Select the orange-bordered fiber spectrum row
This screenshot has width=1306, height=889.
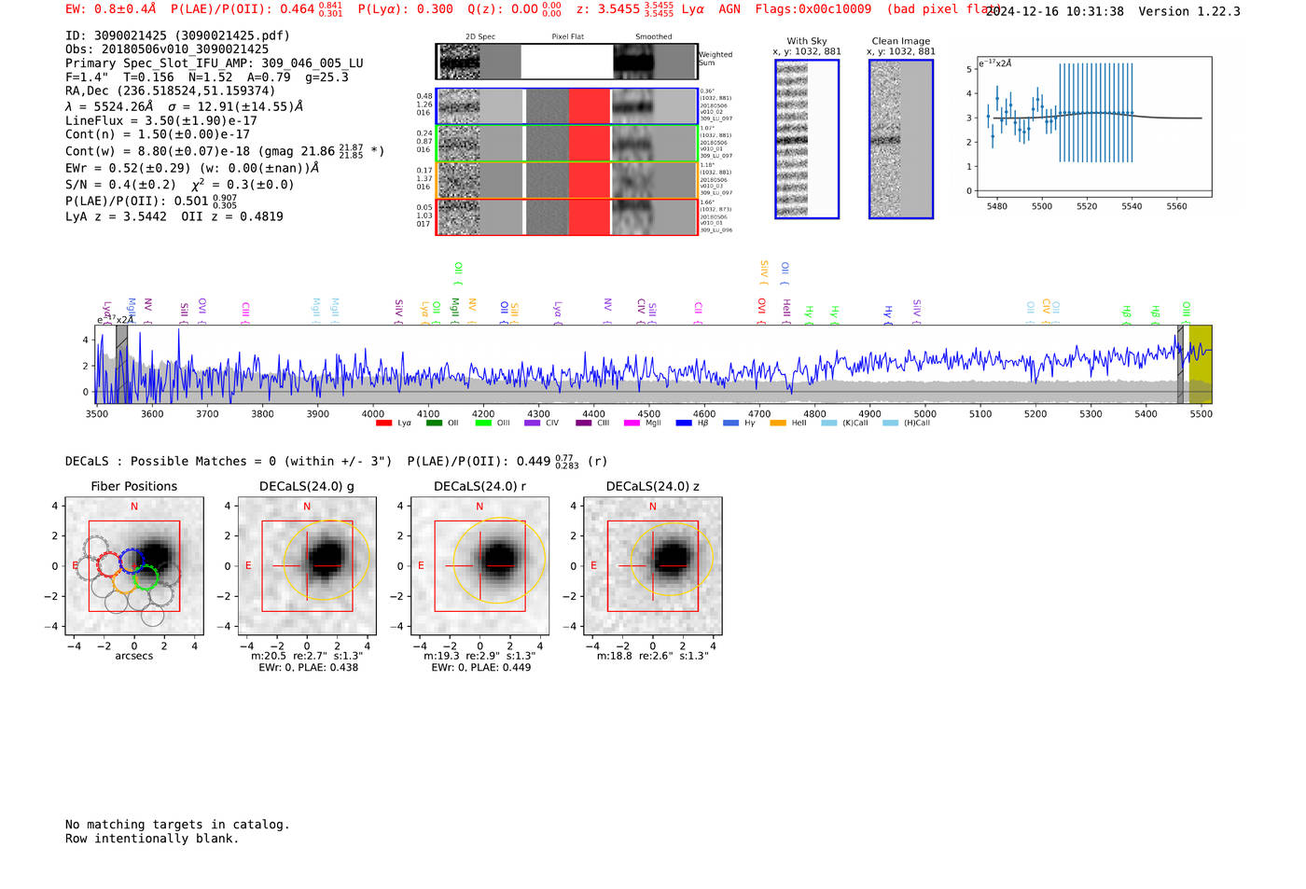(x=566, y=180)
